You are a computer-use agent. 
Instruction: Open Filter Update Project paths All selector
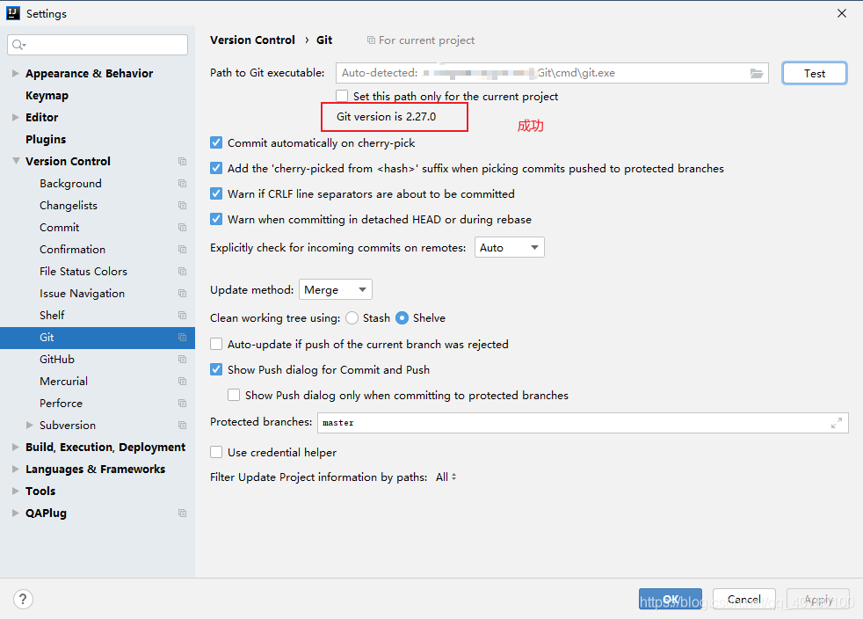[446, 477]
